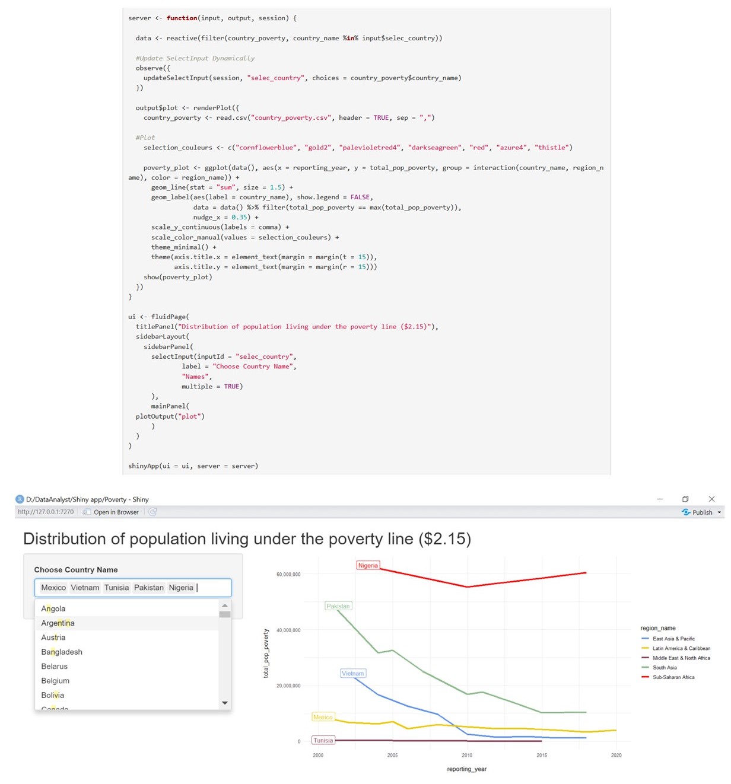Screen dimensions: 731x784
Task: Click the East Asia & Pacific legend swatch
Action: tap(645, 639)
